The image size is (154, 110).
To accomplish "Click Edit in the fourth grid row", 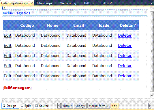I will (8, 66).
